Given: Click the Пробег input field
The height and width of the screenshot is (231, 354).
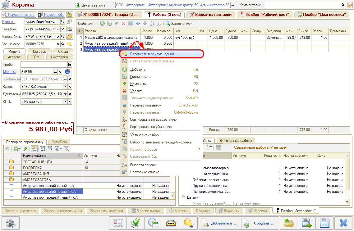Looking at the screenshot, I should (x=44, y=65).
